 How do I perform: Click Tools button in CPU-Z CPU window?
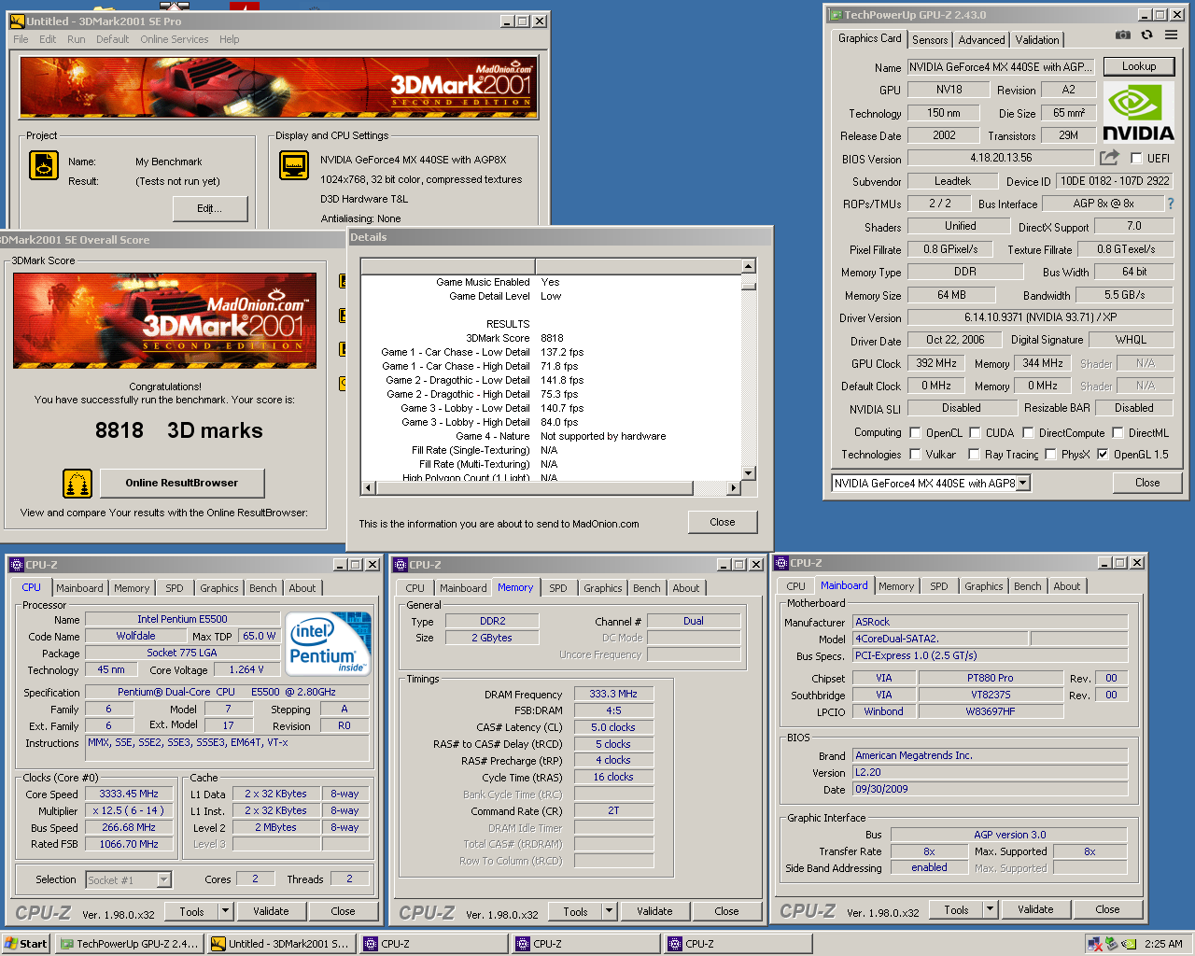[x=192, y=911]
